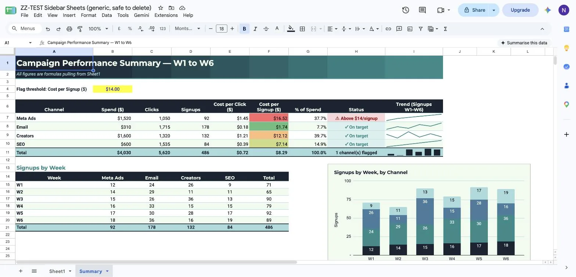This screenshot has height=277, width=576.
Task: Expand the vertical align options
Action: pyautogui.click(x=346, y=29)
